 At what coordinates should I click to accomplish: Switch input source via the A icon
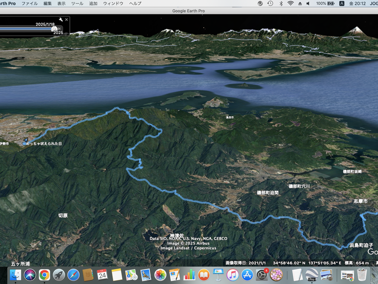(342, 3)
